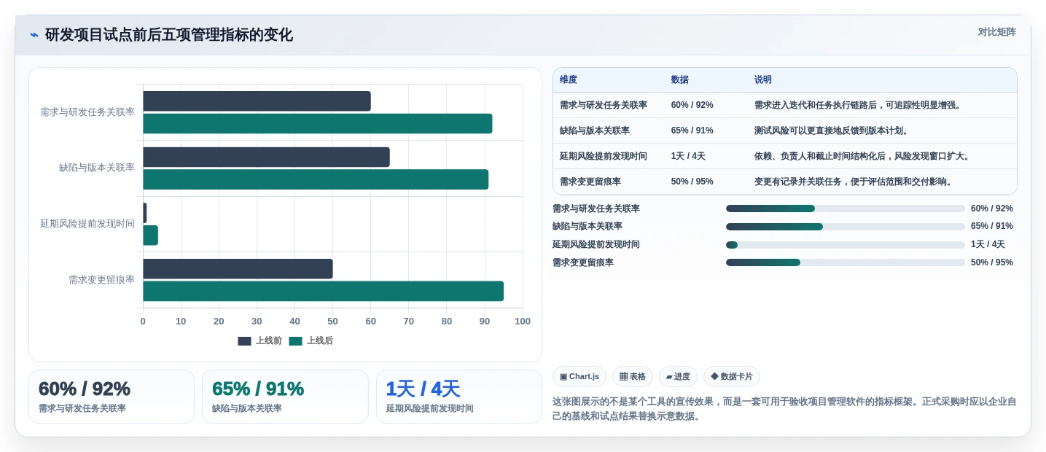Select the 进度 tag chip
This screenshot has height=452, width=1046.
click(678, 377)
